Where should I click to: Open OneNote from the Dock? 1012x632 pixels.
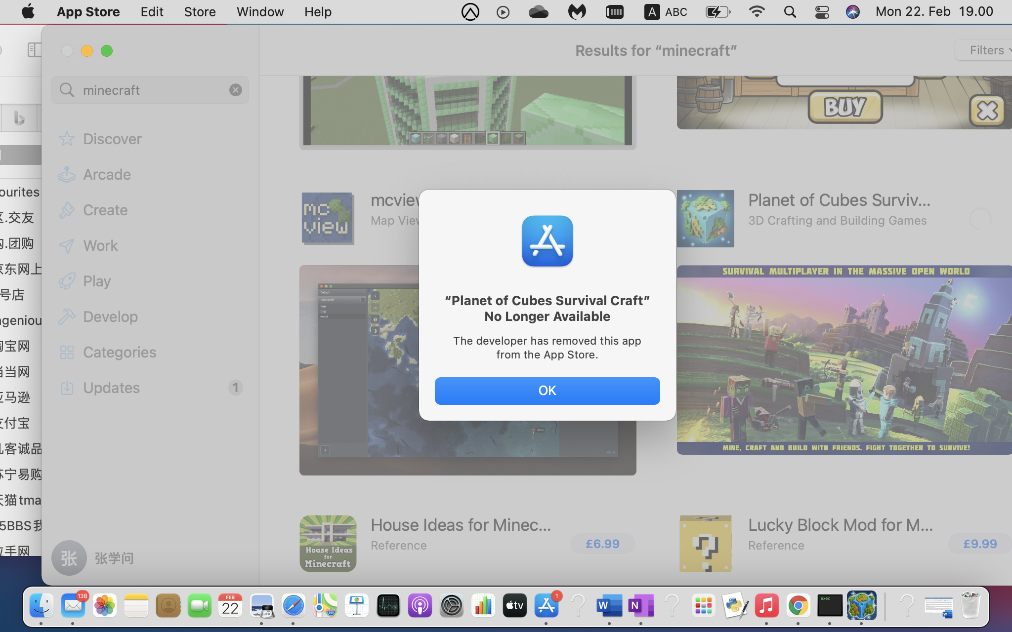click(641, 605)
